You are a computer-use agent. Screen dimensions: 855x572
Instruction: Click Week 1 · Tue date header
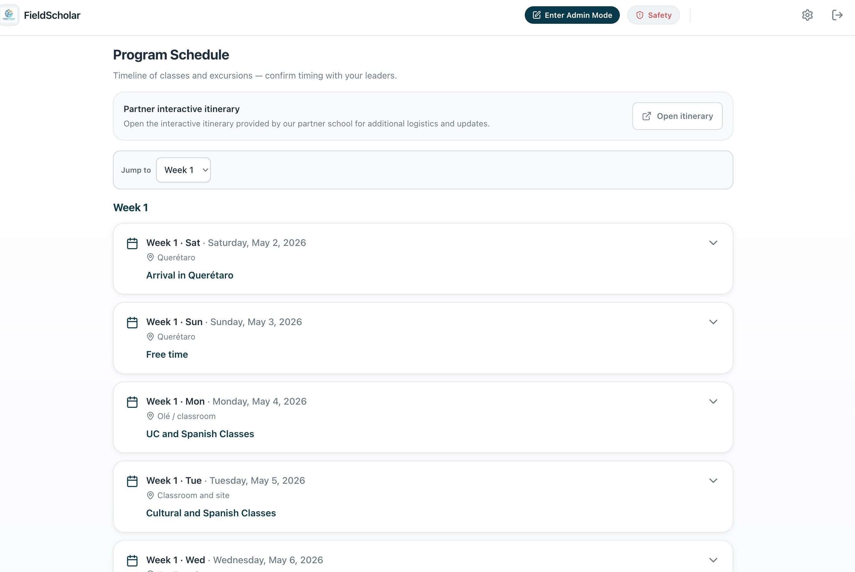pos(226,480)
